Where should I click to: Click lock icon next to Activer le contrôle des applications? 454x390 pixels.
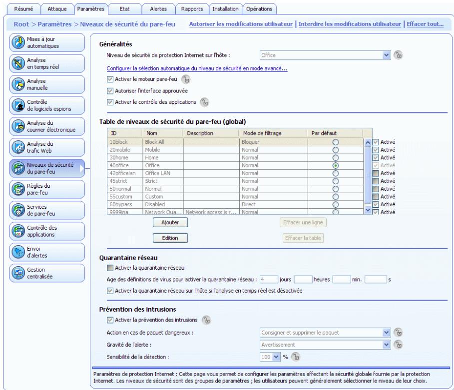(x=204, y=102)
